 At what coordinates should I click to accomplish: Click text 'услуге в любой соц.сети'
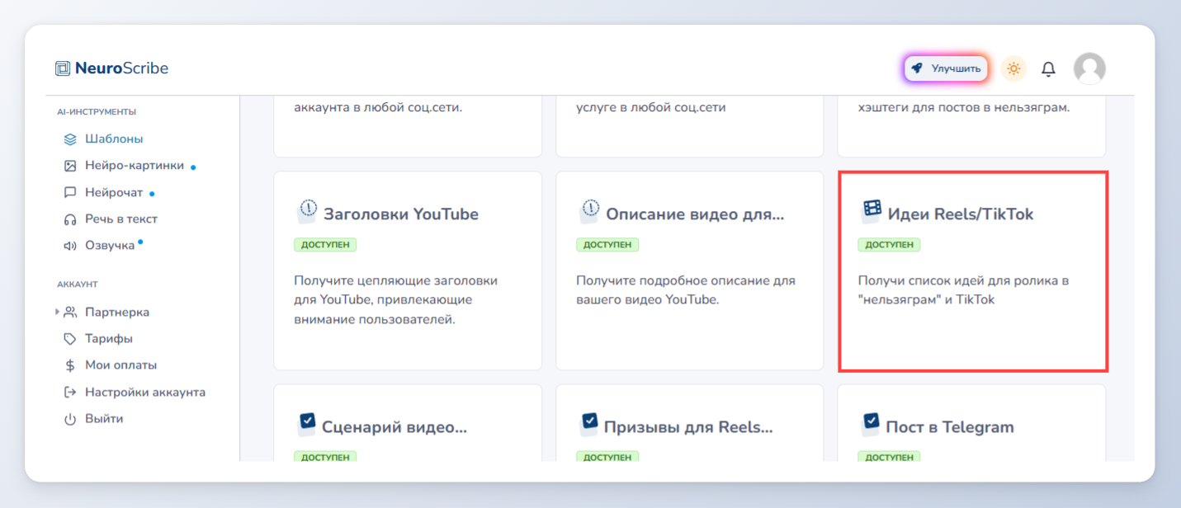coord(651,107)
